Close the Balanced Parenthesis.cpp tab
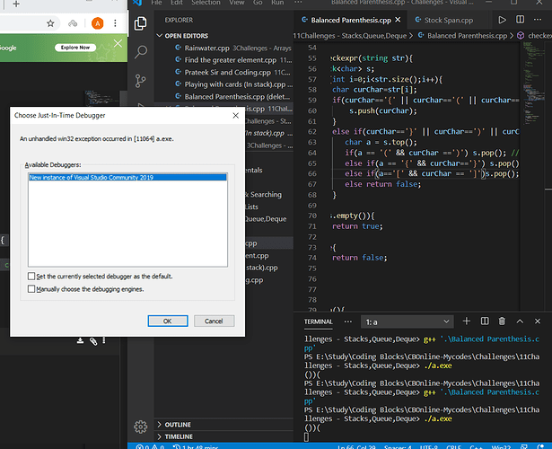The image size is (552, 449). pyautogui.click(x=398, y=20)
